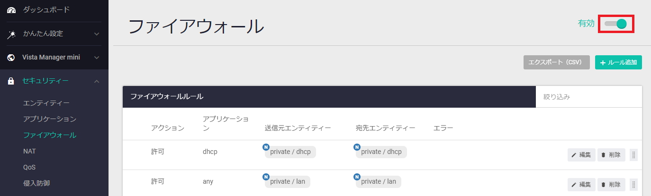Open the エンティティー menu item
The image size is (651, 196).
point(46,103)
